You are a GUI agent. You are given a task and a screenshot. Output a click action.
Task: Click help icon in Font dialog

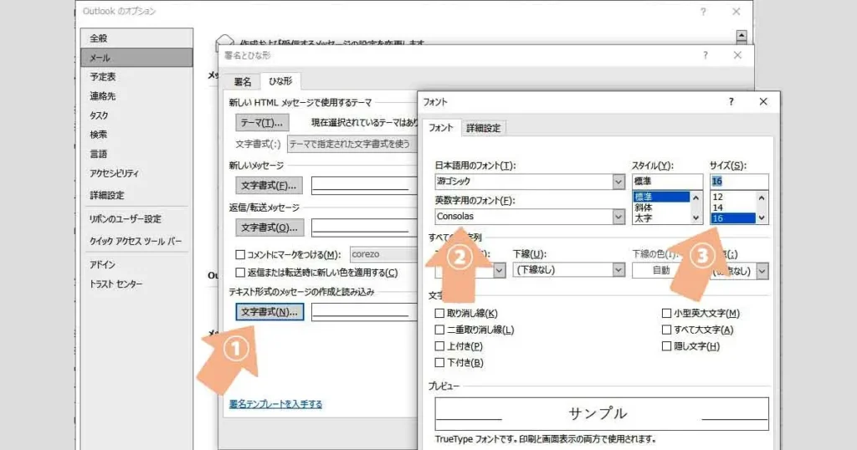[x=731, y=101]
